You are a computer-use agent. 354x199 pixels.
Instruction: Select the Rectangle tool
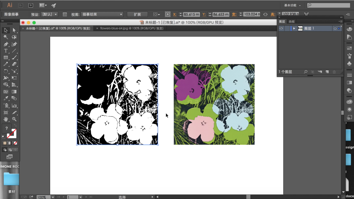pos(6,57)
